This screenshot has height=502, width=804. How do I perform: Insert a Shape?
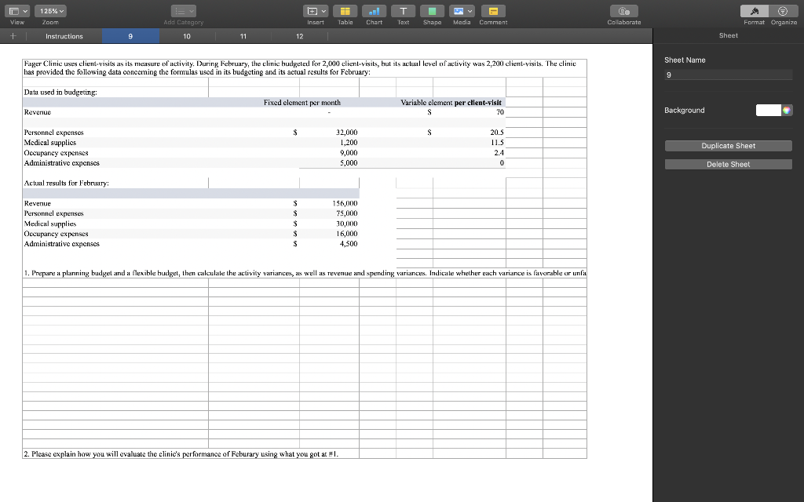(x=432, y=12)
